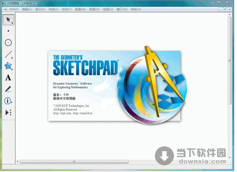237x172 pixels.
Task: Select the Compass circle tool
Action: pyautogui.click(x=8, y=43)
